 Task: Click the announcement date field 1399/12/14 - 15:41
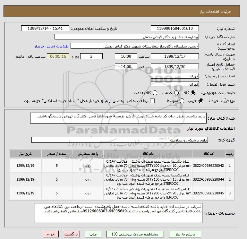(45, 28)
